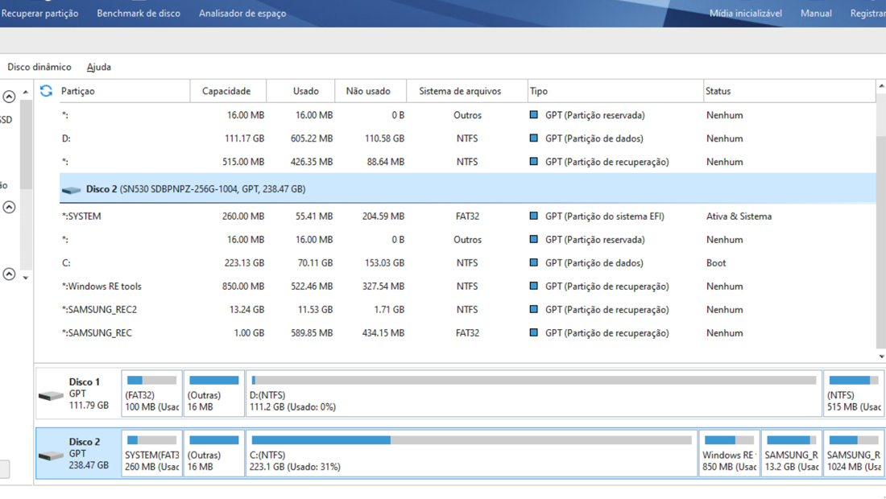Open Benchmark de disco tool
Image resolution: width=886 pixels, height=499 pixels.
139,13
